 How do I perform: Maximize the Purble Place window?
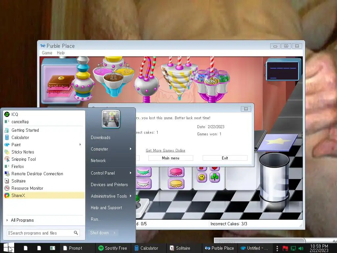point(286,46)
